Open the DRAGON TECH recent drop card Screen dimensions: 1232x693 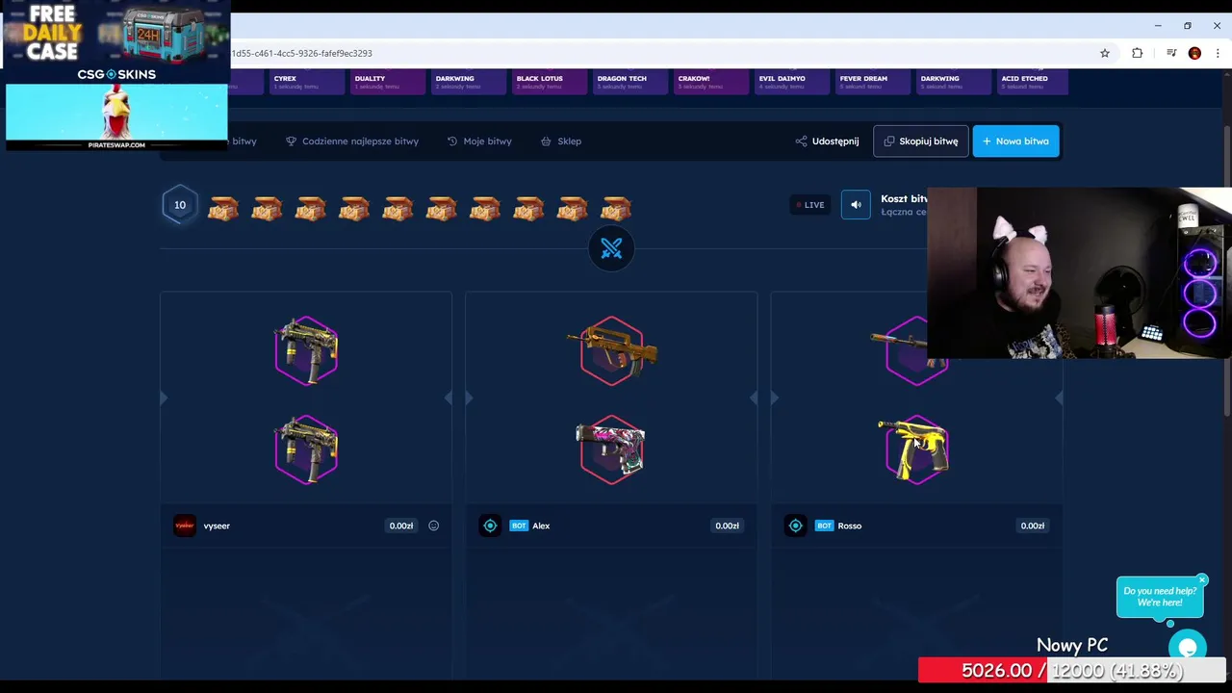[629, 82]
